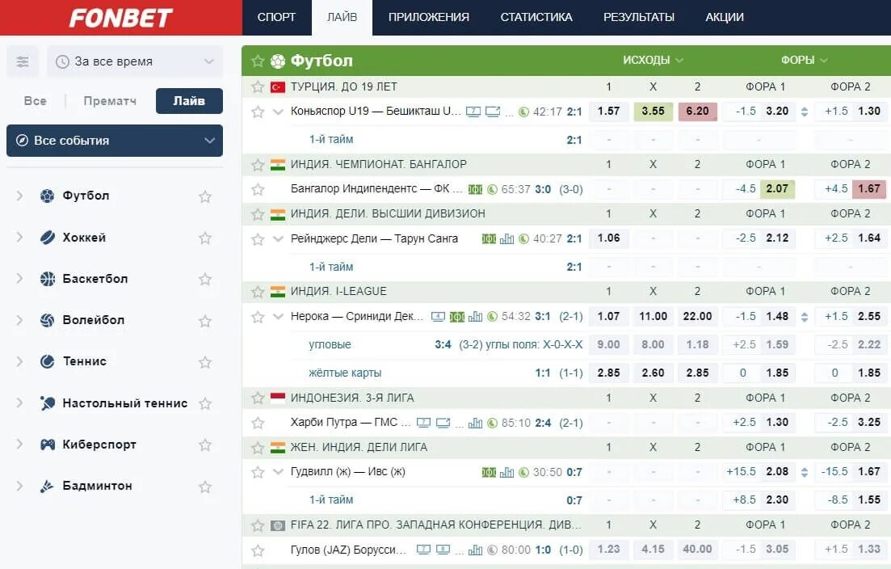This screenshot has height=569, width=891.
Task: Click the basketball icon in sidebar
Action: (47, 279)
